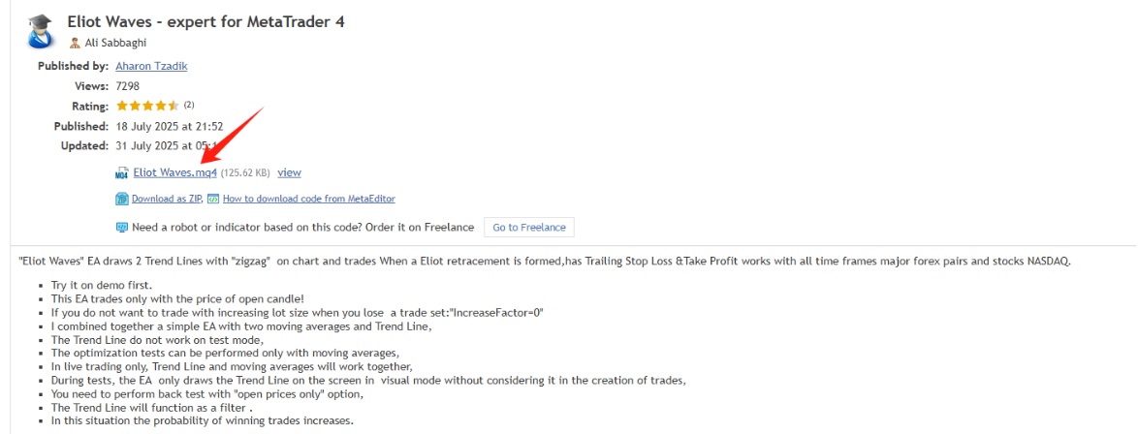
Task: Open the 'view' source code link
Action: tap(289, 172)
